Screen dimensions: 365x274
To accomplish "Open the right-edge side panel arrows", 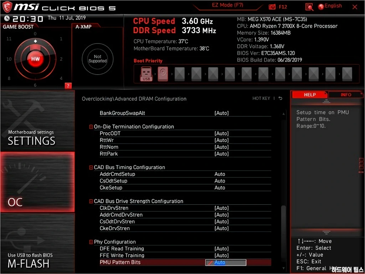I will (361, 172).
